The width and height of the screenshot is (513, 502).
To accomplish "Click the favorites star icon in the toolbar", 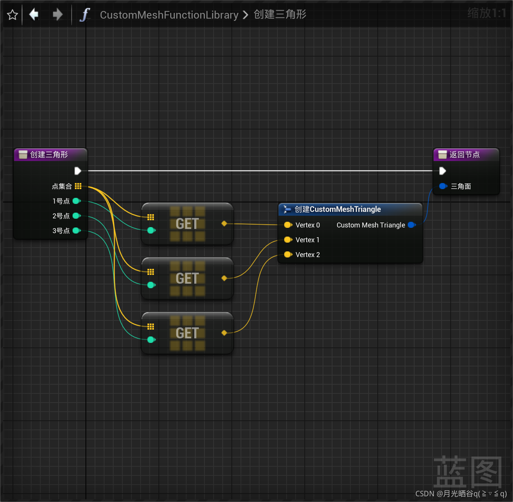I will click(x=12, y=14).
